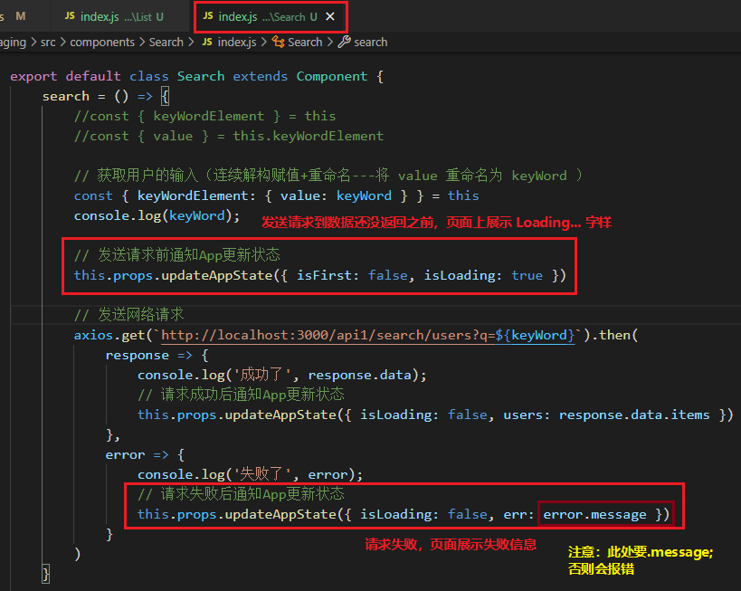Image resolution: width=741 pixels, height=591 pixels.
Task: Click 'console.log('失败了', error);' line
Action: pos(250,474)
